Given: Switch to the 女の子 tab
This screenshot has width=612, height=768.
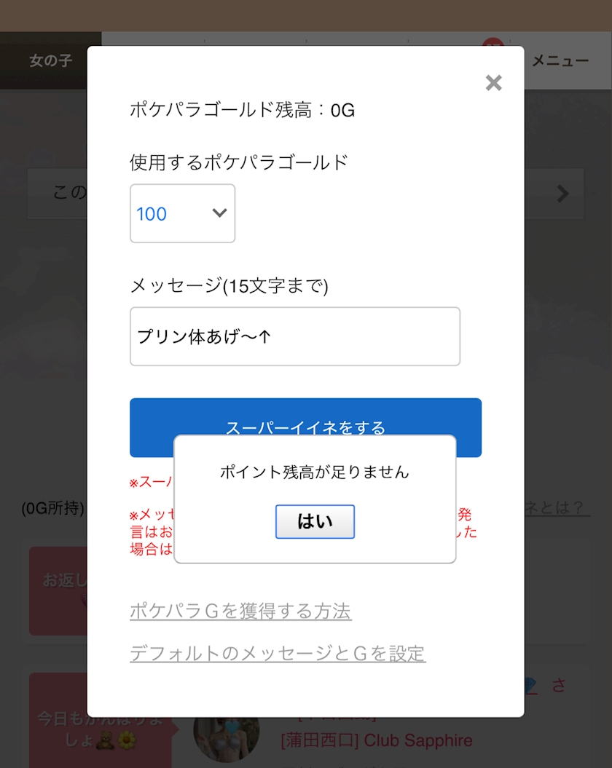Looking at the screenshot, I should (50, 60).
